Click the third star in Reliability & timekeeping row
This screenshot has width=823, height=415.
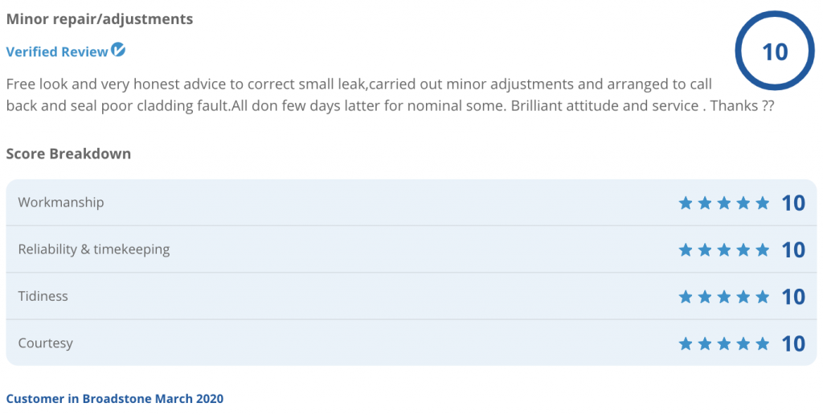pos(724,250)
